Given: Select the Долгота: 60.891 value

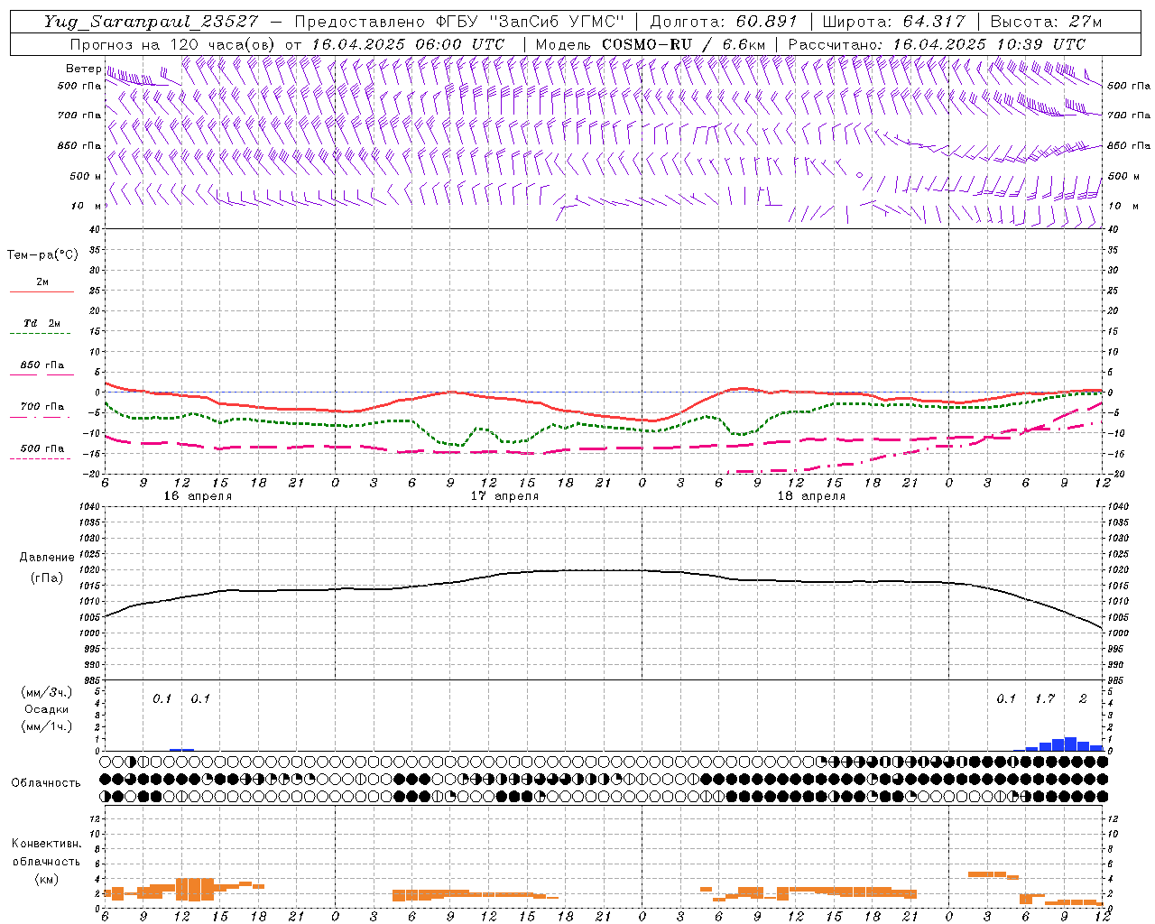Looking at the screenshot, I should (x=724, y=22).
